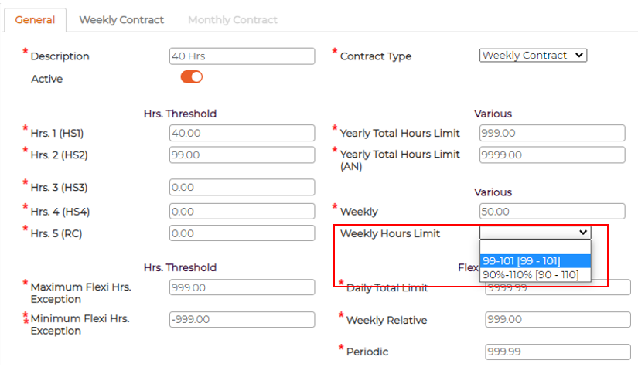Focus the Hrs. 4 (HS4) field

click(x=242, y=211)
